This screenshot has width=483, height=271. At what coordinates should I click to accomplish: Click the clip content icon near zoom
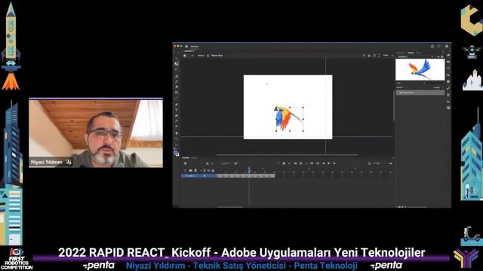coord(374,56)
